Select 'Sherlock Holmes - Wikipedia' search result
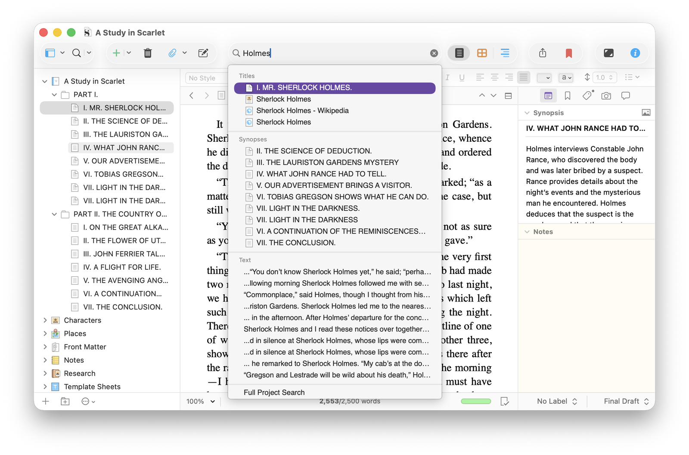 (302, 111)
